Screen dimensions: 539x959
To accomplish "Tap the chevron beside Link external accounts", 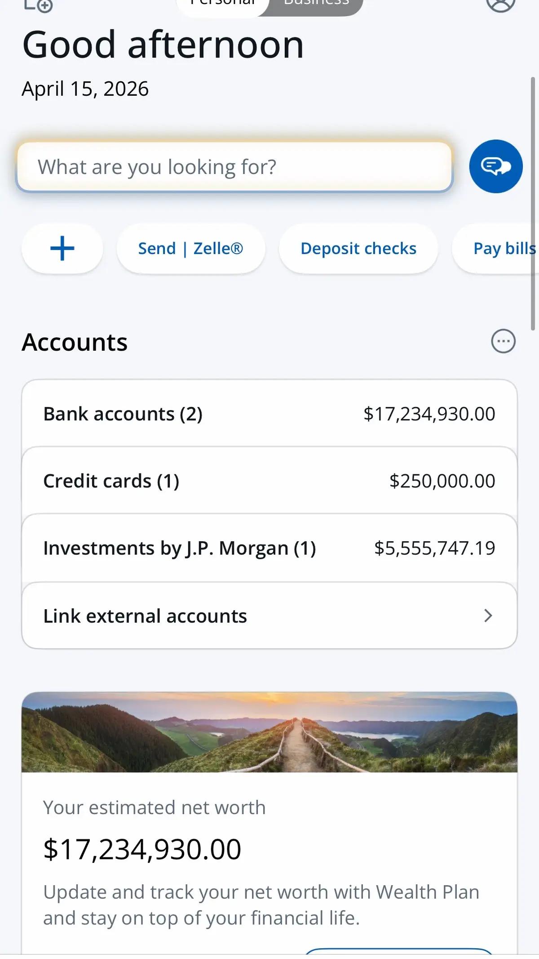I will click(x=488, y=616).
